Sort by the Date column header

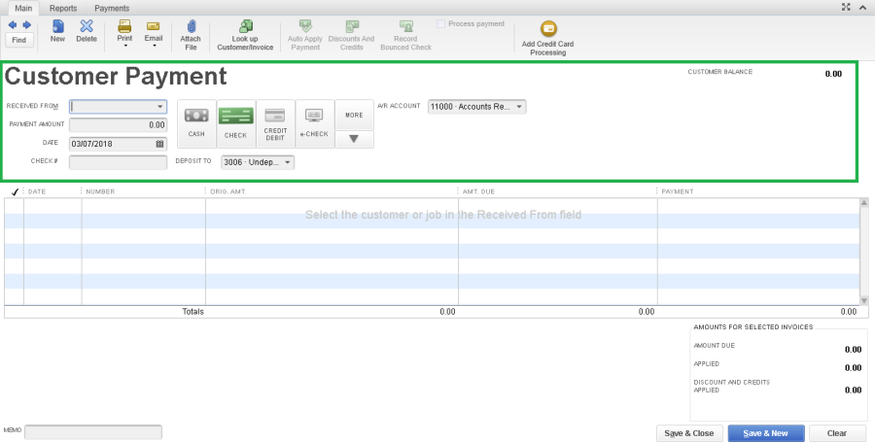click(37, 191)
